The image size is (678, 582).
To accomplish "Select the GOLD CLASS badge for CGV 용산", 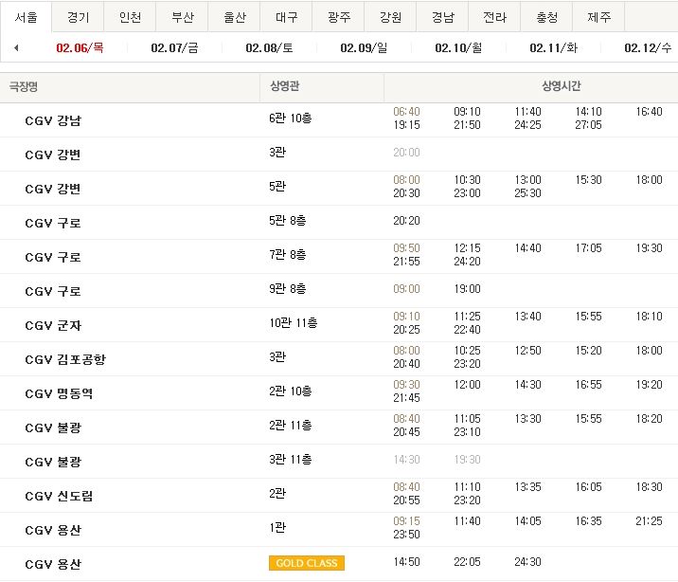I will pyautogui.click(x=307, y=563).
